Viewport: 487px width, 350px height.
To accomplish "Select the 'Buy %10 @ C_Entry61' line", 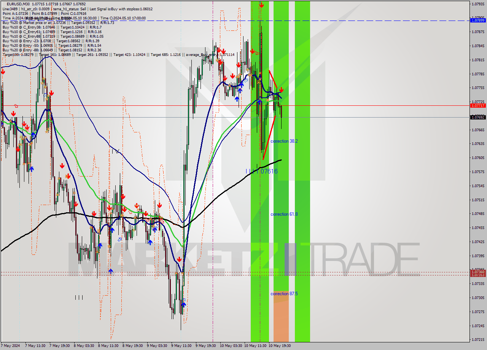I will pyautogui.click(x=52, y=32).
